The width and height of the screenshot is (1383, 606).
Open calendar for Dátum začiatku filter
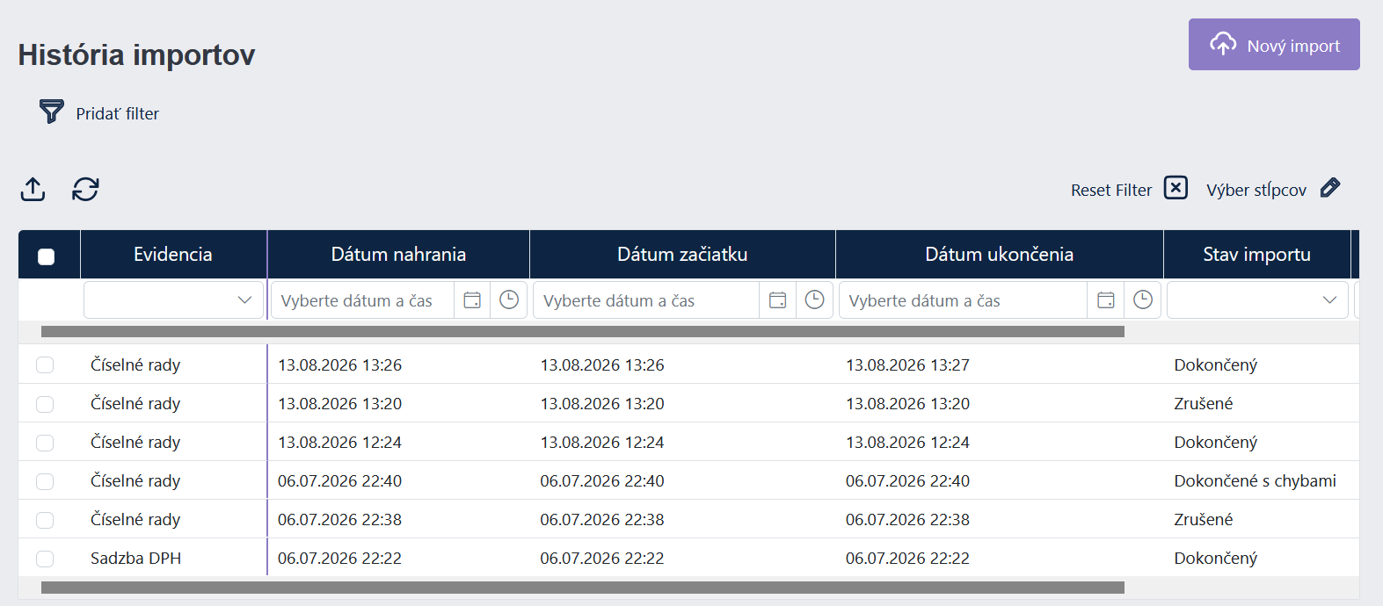tap(778, 300)
